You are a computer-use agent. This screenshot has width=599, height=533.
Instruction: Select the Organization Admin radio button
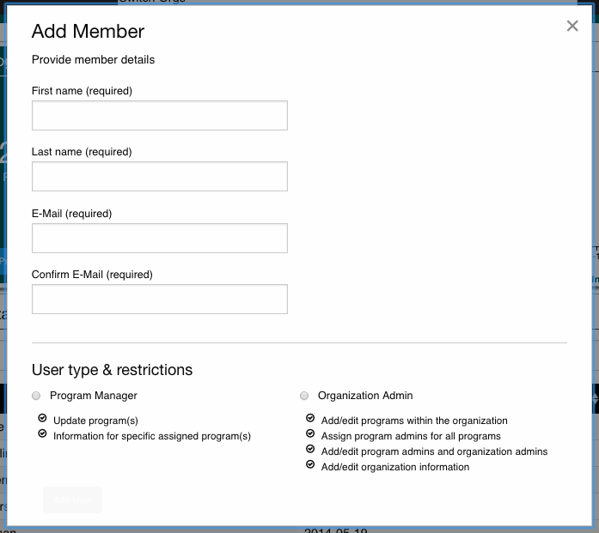pyautogui.click(x=304, y=396)
